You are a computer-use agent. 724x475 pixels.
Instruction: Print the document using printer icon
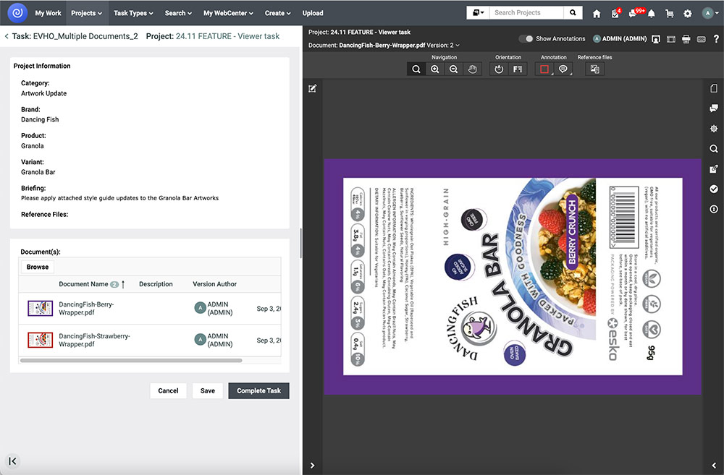pyautogui.click(x=686, y=39)
